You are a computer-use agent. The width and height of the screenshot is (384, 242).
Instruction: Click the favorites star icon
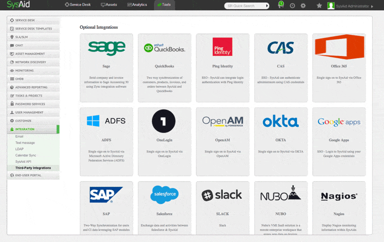[x=319, y=6]
